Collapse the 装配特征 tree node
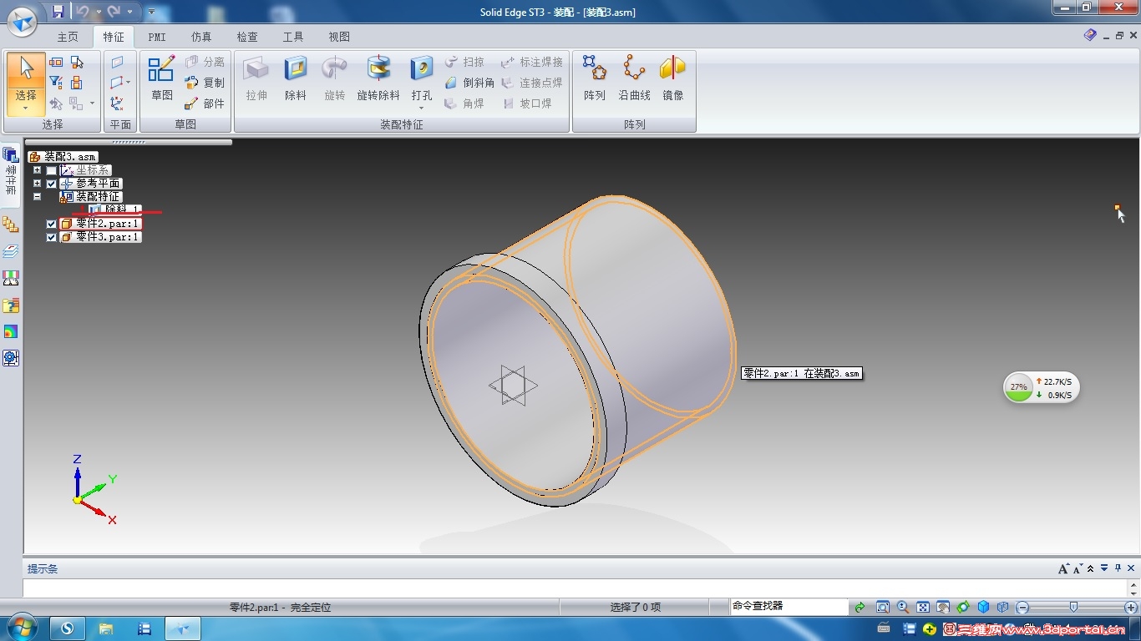Viewport: 1141px width, 641px height. click(37, 197)
